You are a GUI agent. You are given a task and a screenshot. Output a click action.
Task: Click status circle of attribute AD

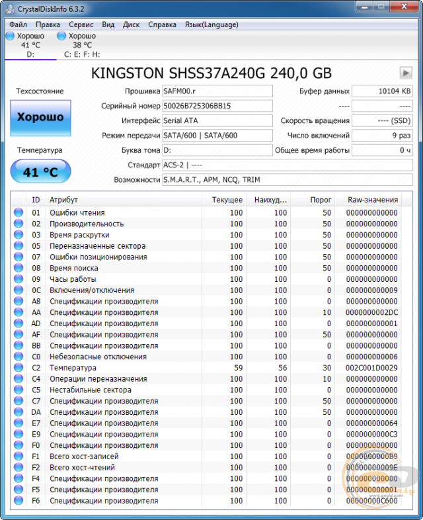tap(19, 323)
